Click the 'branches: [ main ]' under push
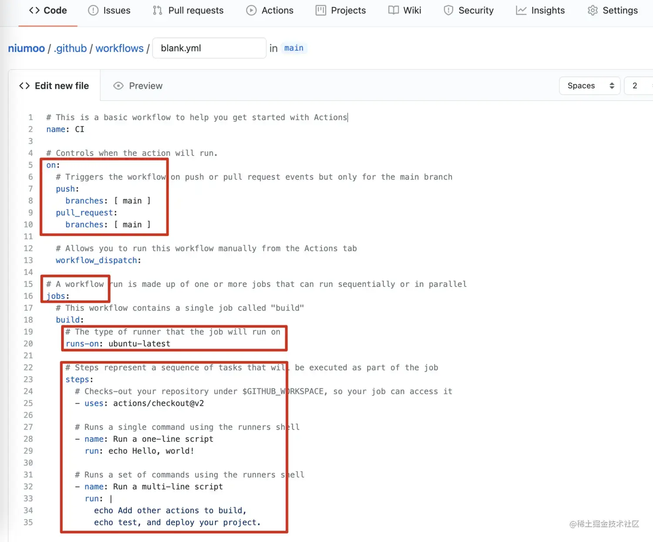Image resolution: width=653 pixels, height=542 pixels. (x=108, y=201)
